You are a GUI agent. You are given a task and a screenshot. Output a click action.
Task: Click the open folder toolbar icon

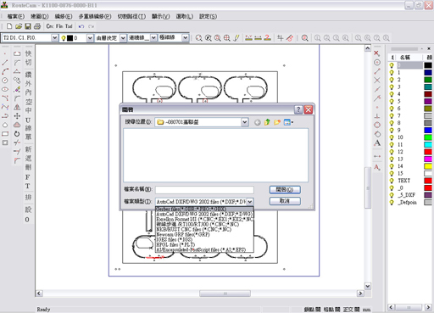pos(19,26)
